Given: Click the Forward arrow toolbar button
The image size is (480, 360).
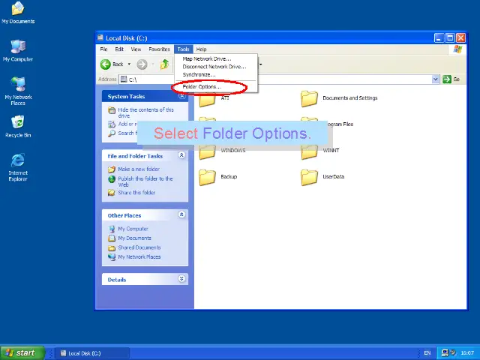Looking at the screenshot, I should 142,64.
